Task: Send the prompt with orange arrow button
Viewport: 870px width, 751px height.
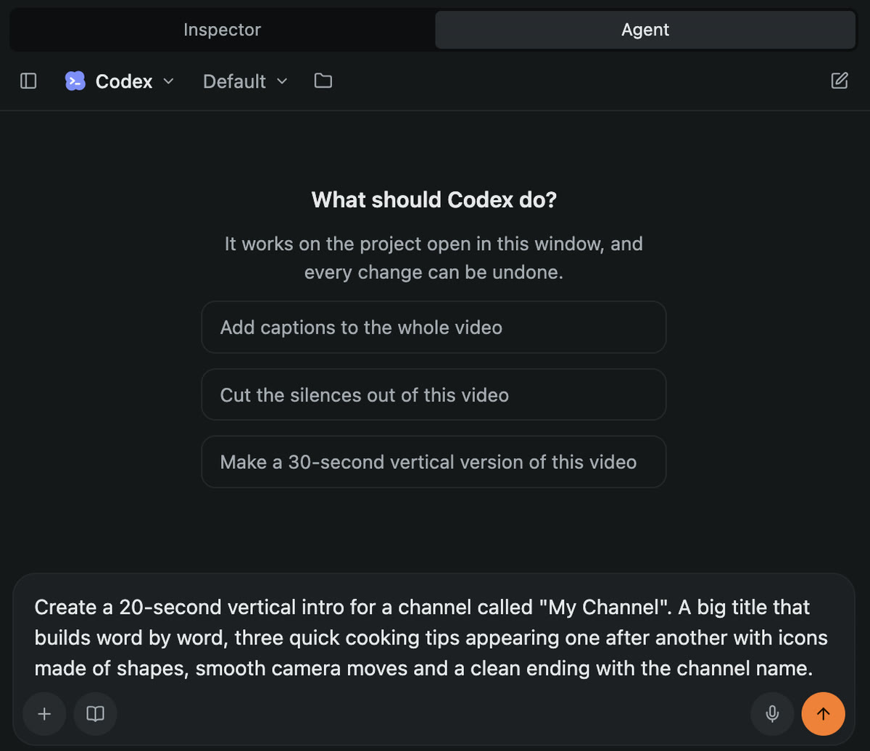Action: (823, 714)
